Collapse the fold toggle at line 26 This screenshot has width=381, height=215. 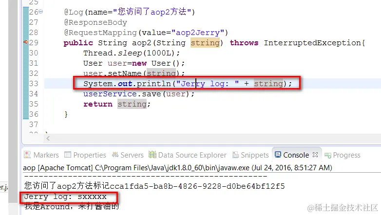[x=41, y=11]
